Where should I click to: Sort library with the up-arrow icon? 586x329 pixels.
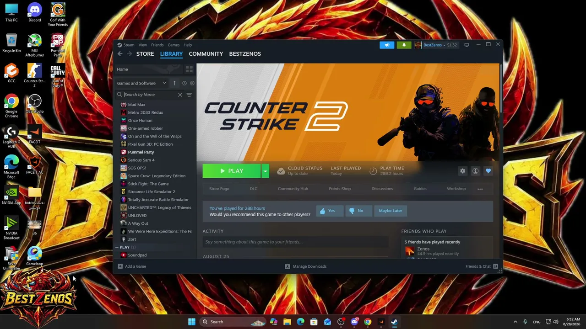pos(174,83)
